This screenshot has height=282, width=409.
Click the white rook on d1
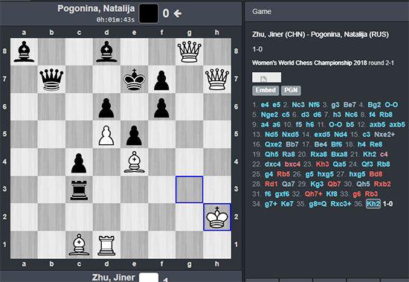pyautogui.click(x=106, y=246)
